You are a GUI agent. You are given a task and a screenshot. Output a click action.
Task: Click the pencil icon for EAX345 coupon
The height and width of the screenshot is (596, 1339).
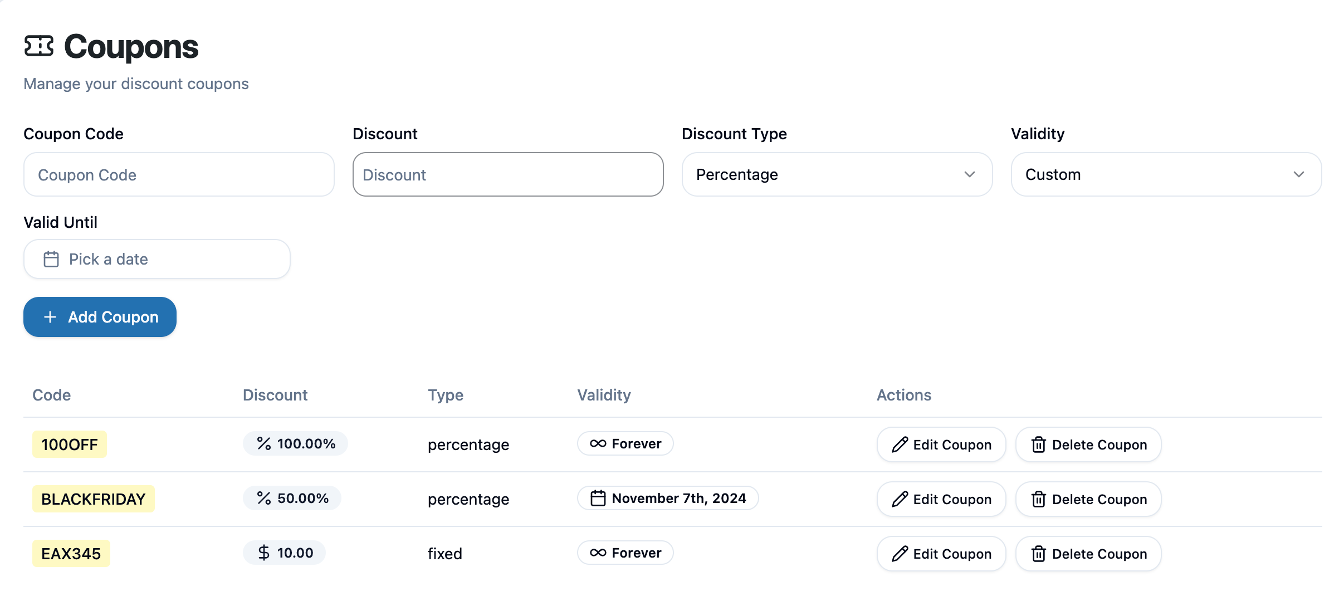pos(900,554)
